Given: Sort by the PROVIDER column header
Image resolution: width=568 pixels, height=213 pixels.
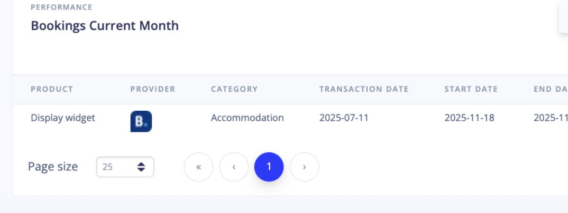Looking at the screenshot, I should 153,89.
